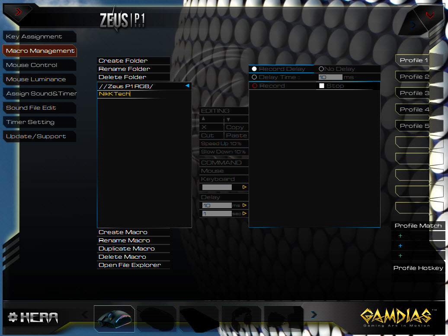This screenshot has width=448, height=336.
Task: Click Rename Folder
Action: click(134, 69)
